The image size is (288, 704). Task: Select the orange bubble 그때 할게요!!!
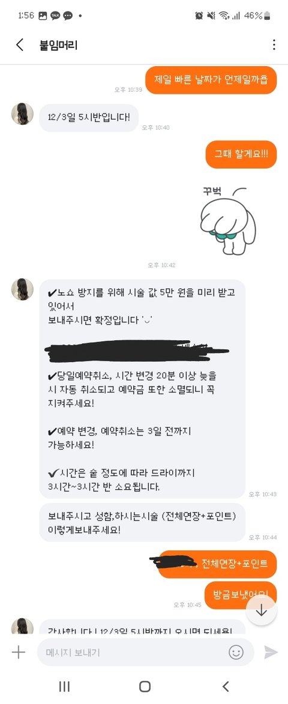241,154
